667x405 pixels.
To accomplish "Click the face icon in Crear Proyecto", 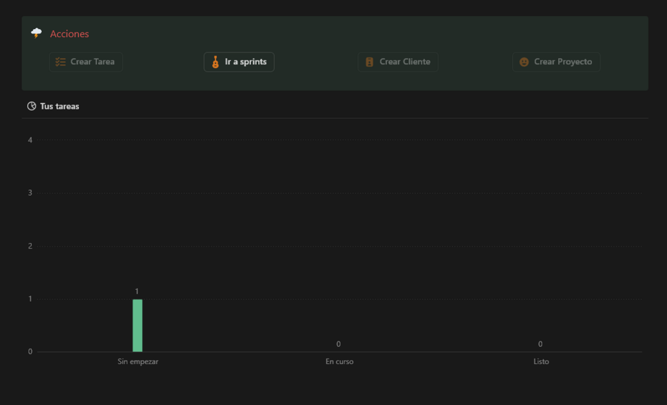I will [524, 62].
